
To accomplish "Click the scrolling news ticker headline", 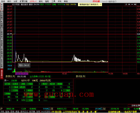I will (75, 112).
